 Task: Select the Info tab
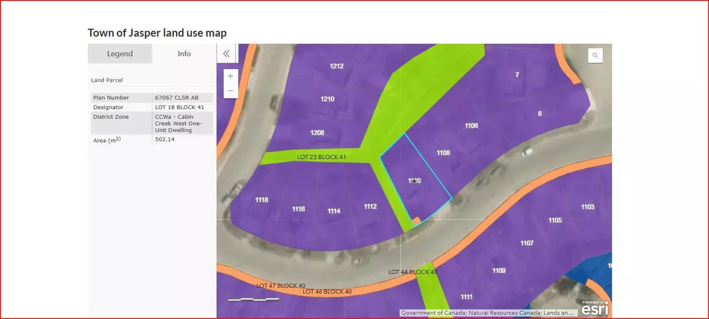point(184,54)
